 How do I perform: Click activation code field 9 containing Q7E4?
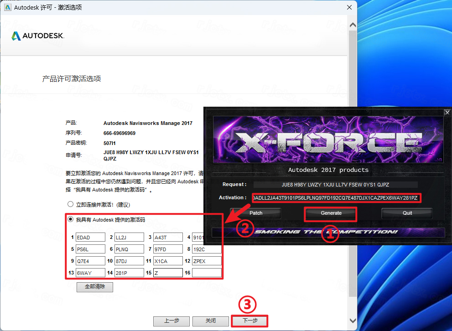click(x=90, y=261)
